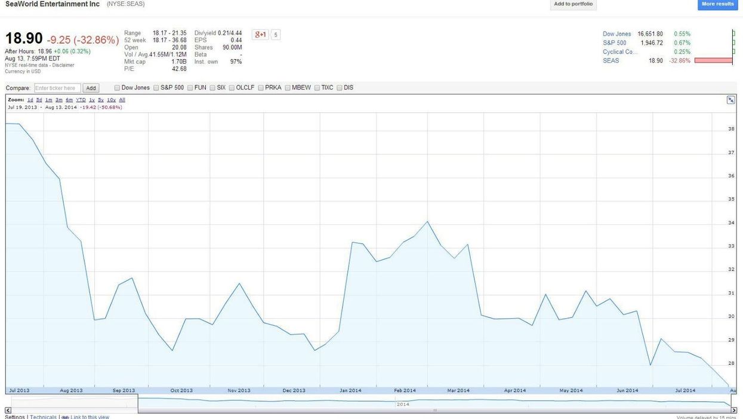Set chart zoom to 1d
Viewport: 743px width, 419px height.
[30, 100]
